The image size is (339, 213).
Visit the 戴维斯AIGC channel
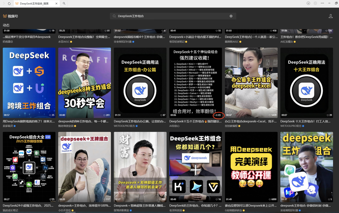coord(232,42)
